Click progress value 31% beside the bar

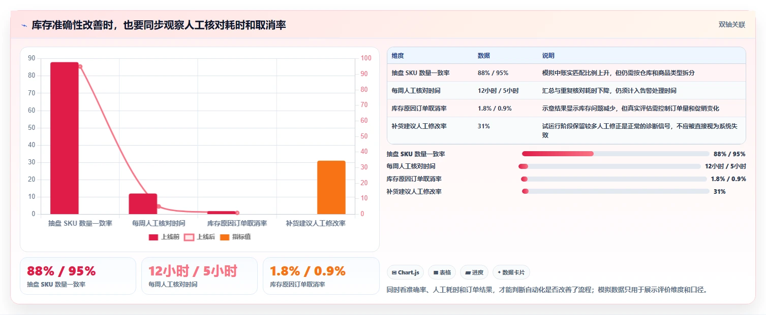(720, 192)
